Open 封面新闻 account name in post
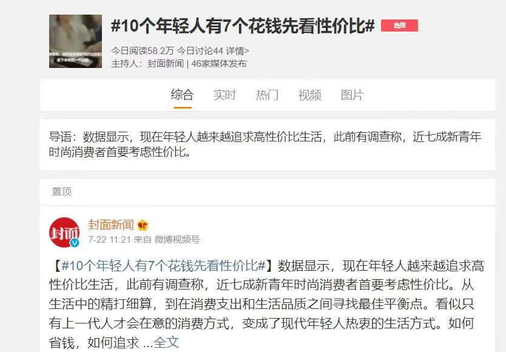Image resolution: width=506 pixels, height=352 pixels. click(111, 225)
